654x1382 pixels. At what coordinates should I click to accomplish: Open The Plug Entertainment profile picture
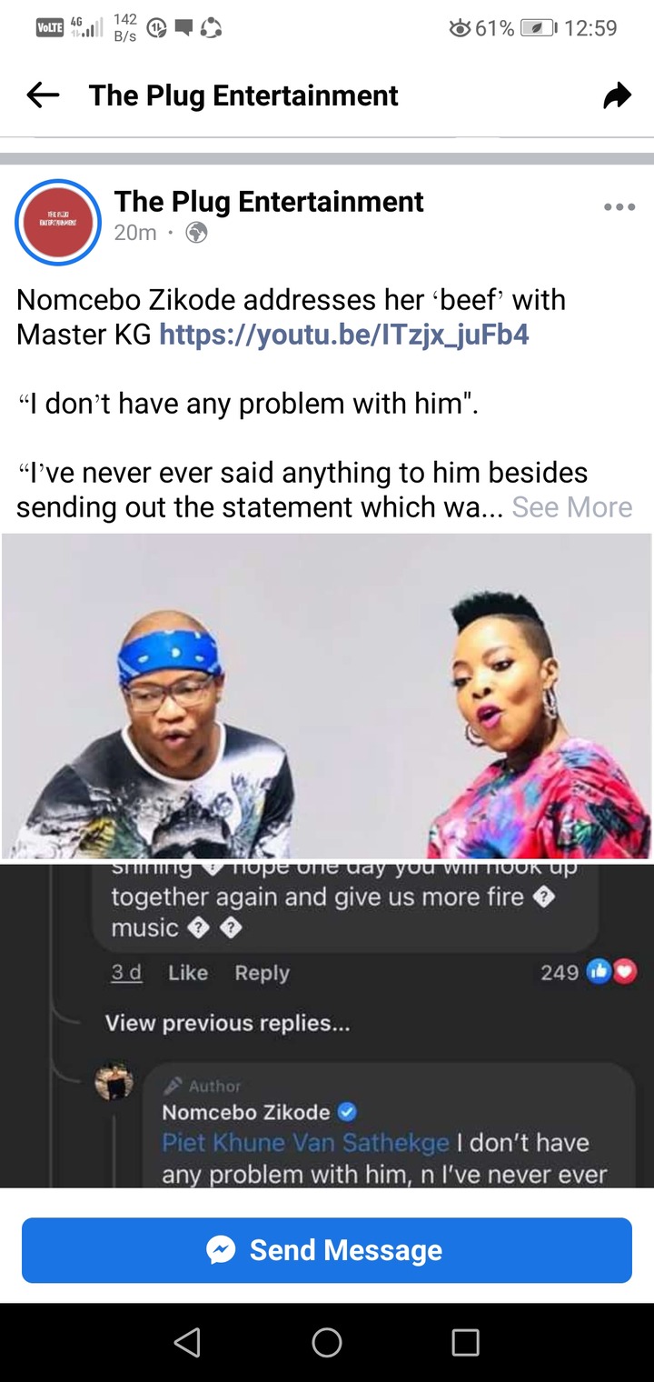[58, 222]
